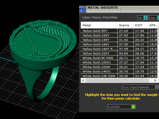Sort by Grams column header
Viewport: 159px width, 119px height.
125,25
